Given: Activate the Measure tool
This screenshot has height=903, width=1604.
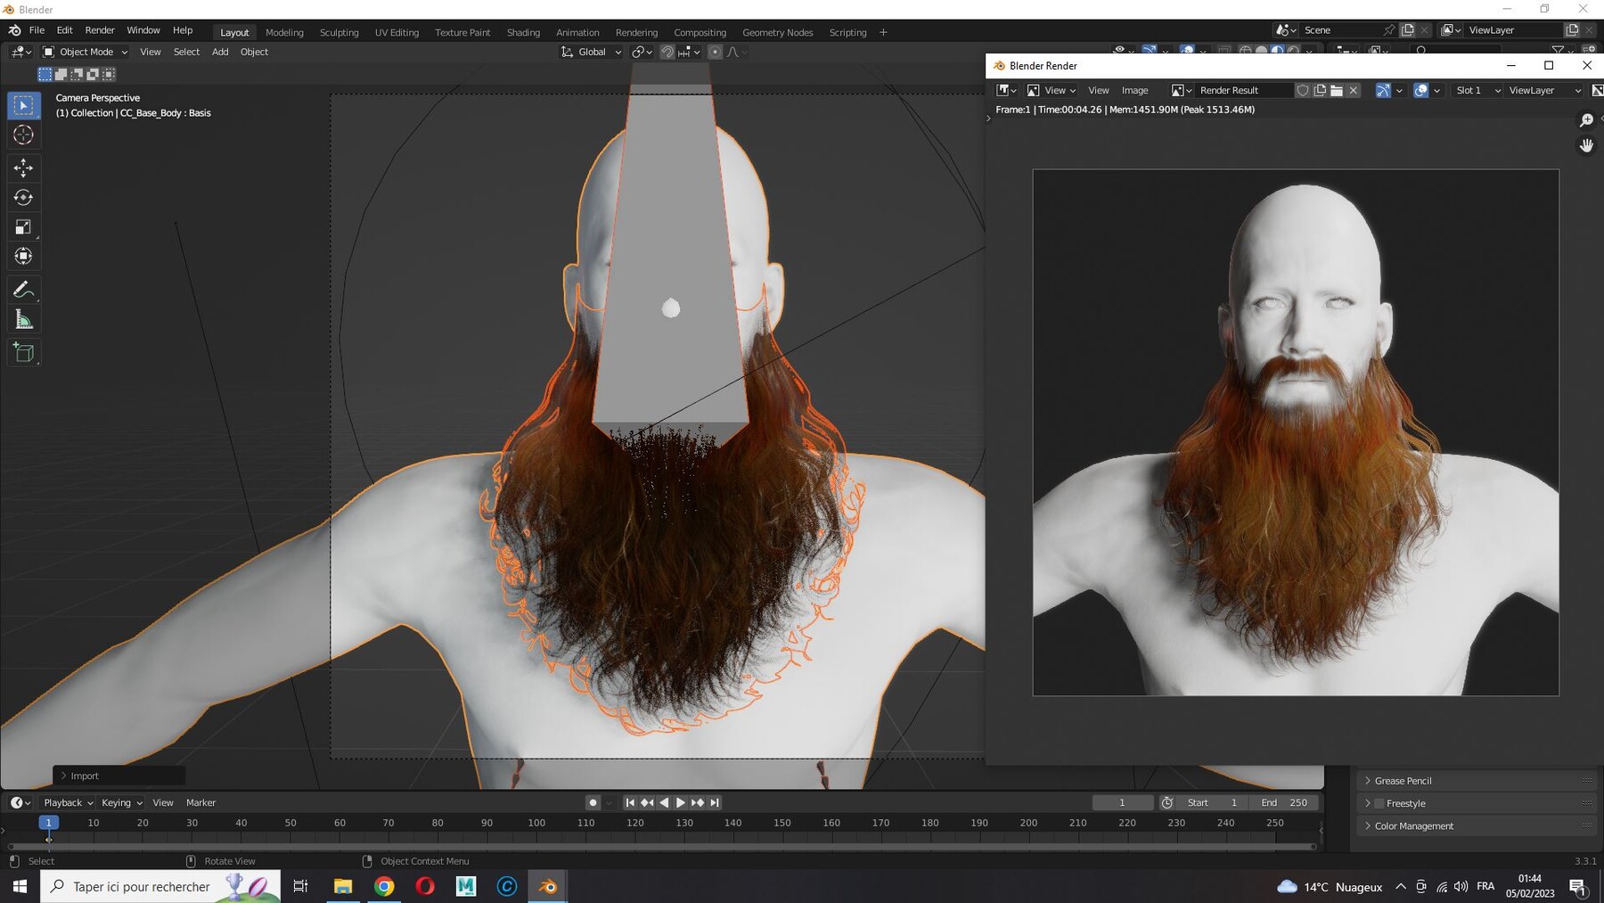Looking at the screenshot, I should coord(24,319).
